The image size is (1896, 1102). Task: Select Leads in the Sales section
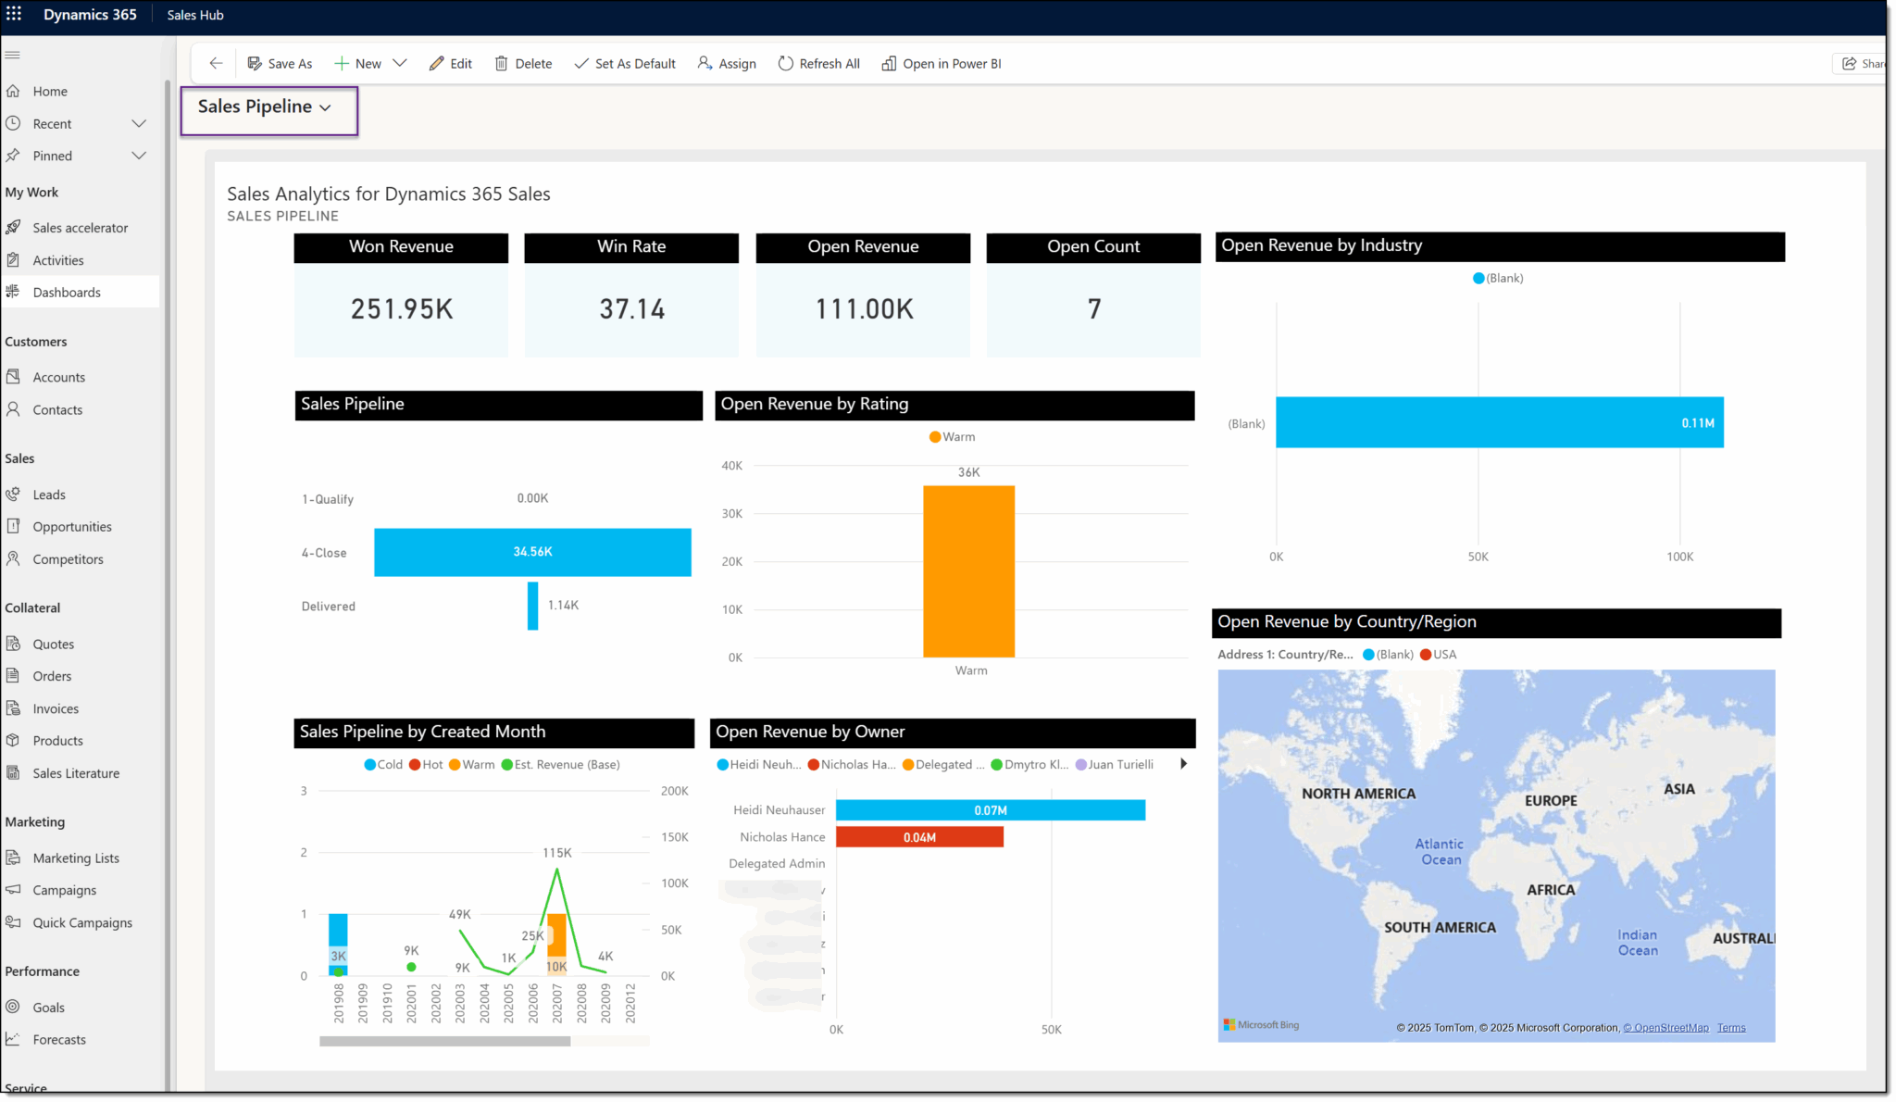(49, 494)
